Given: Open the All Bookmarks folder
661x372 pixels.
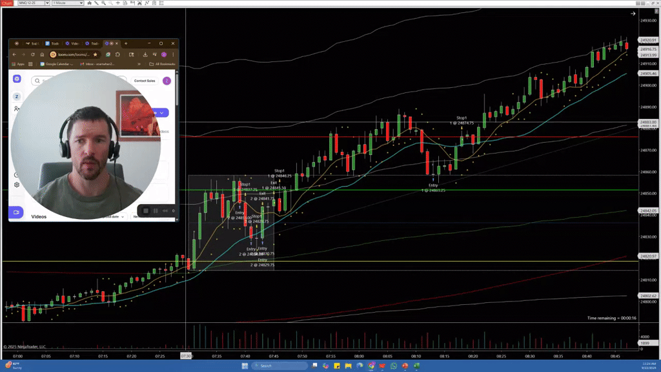Looking at the screenshot, I should click(x=162, y=64).
